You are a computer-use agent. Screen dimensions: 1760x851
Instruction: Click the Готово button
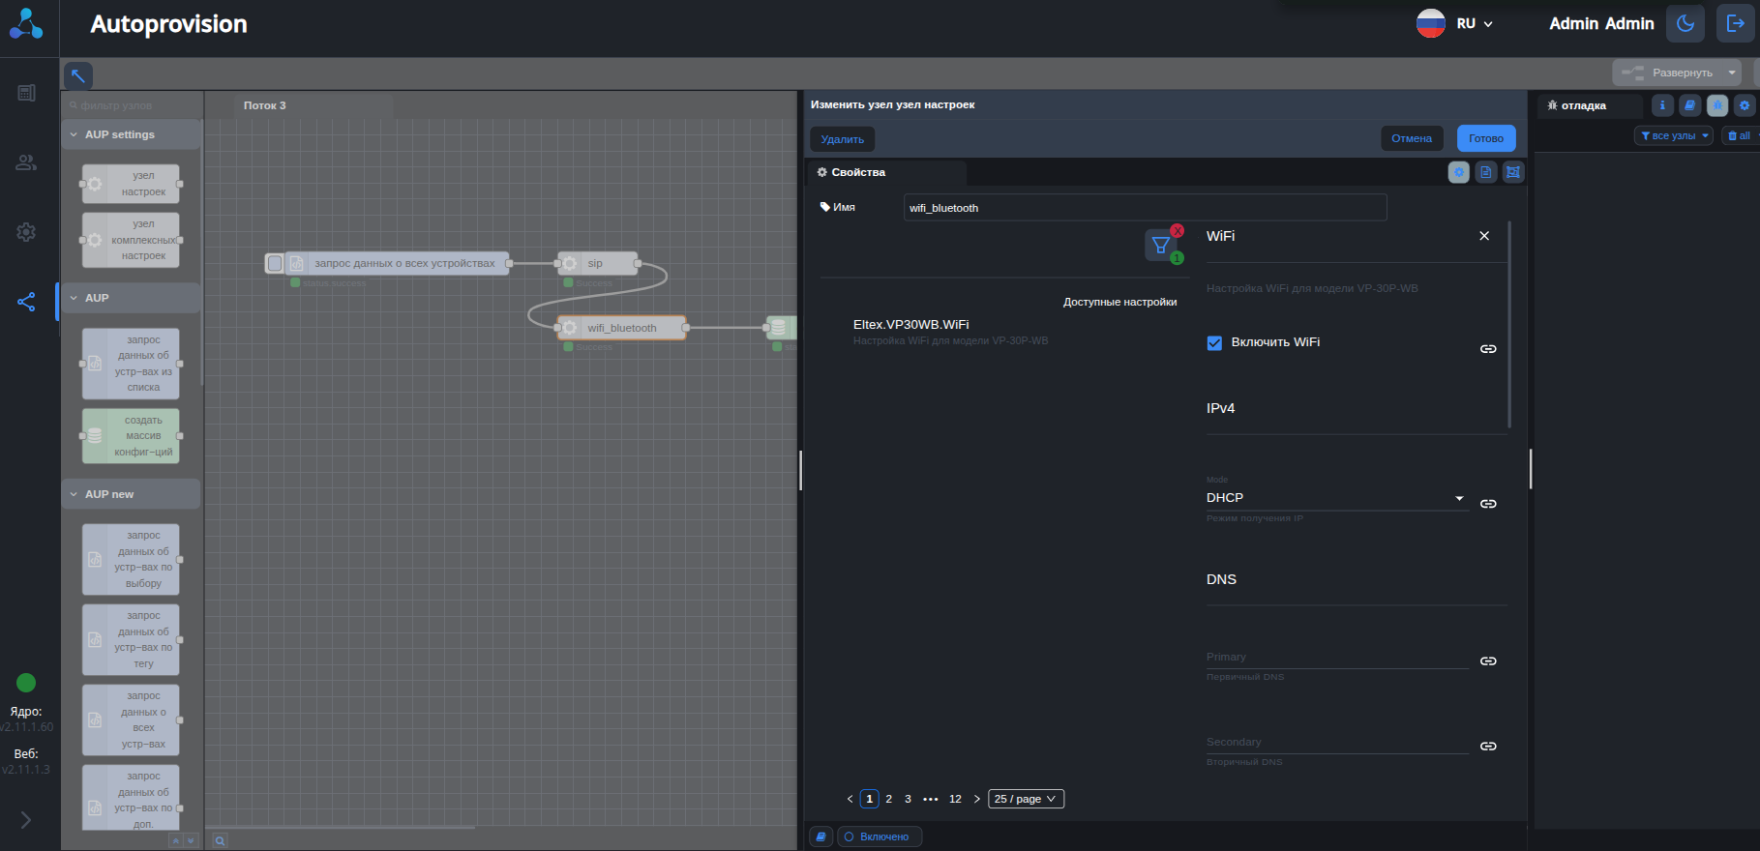click(1485, 138)
